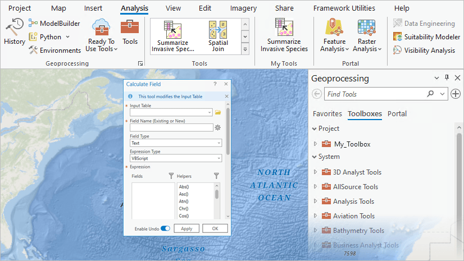The height and width of the screenshot is (261, 464).
Task: Open the Field Type dropdown
Action: coord(219,143)
